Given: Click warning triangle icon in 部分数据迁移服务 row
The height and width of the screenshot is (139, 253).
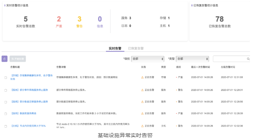Looking at the screenshot, I should pos(142,102).
